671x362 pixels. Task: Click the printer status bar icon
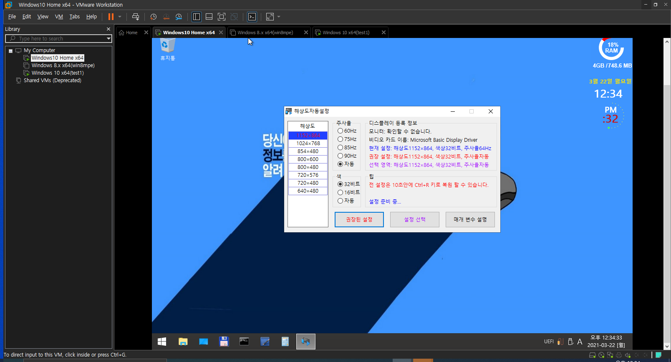click(x=619, y=355)
